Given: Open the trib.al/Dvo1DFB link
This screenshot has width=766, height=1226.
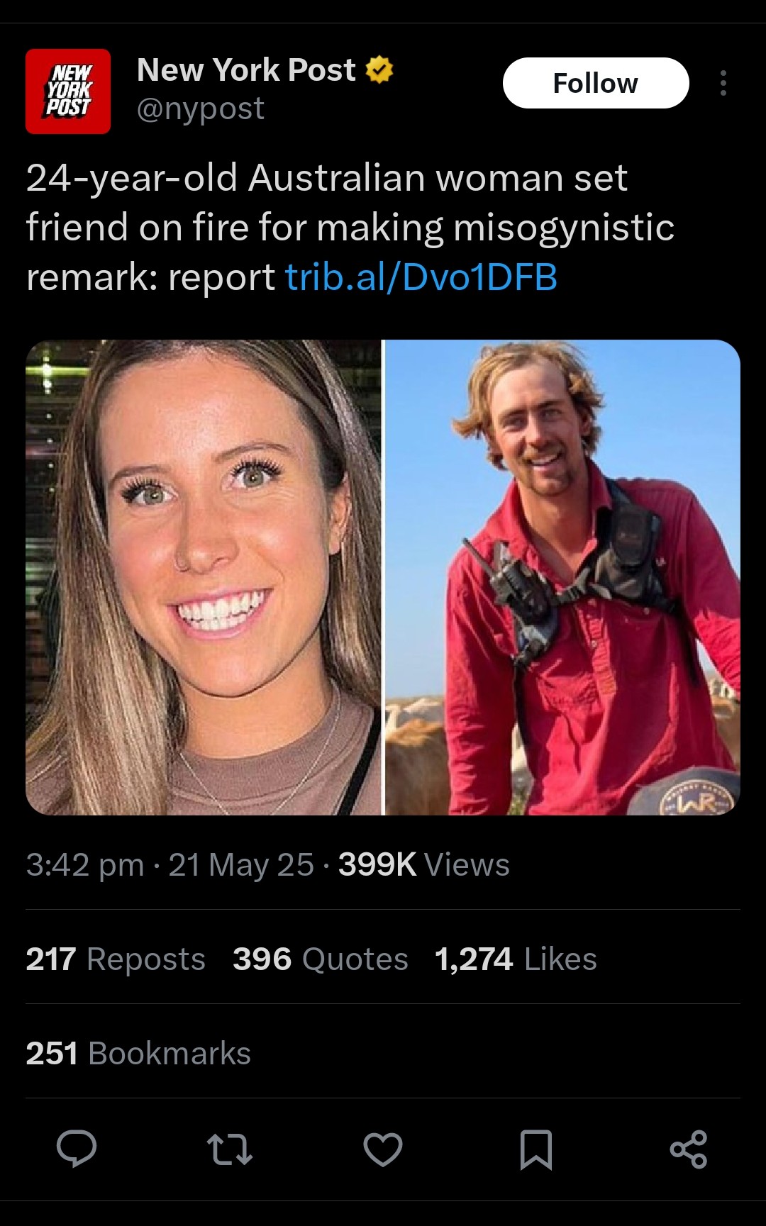Looking at the screenshot, I should click(x=421, y=277).
